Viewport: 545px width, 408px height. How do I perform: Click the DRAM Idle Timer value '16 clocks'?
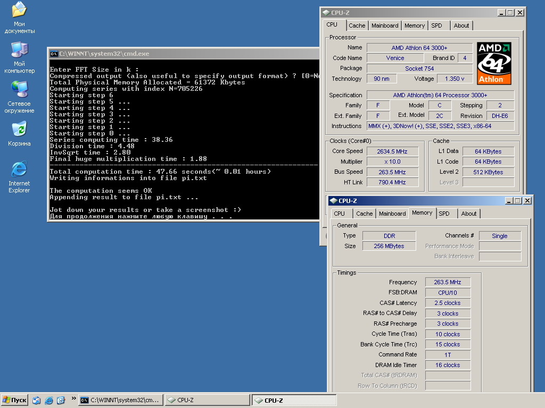point(448,365)
